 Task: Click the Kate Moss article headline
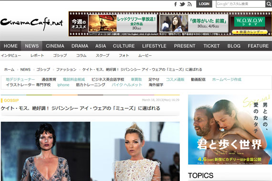[x=81, y=108]
